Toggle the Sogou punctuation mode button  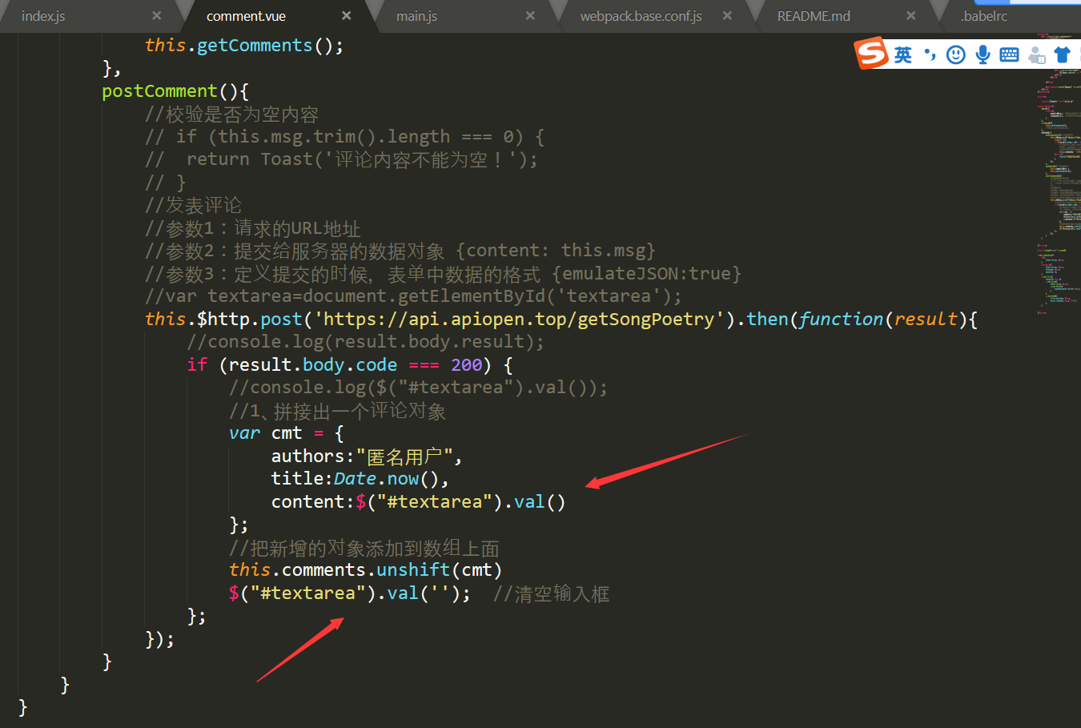pyautogui.click(x=929, y=54)
